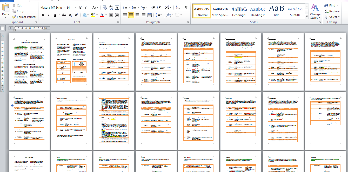This screenshot has height=172, width=348.
Task: Open the font size dropdown showing 14
Action: (75, 8)
